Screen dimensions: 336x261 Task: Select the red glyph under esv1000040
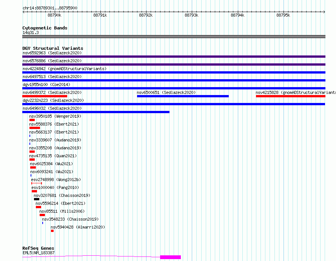point(34,191)
